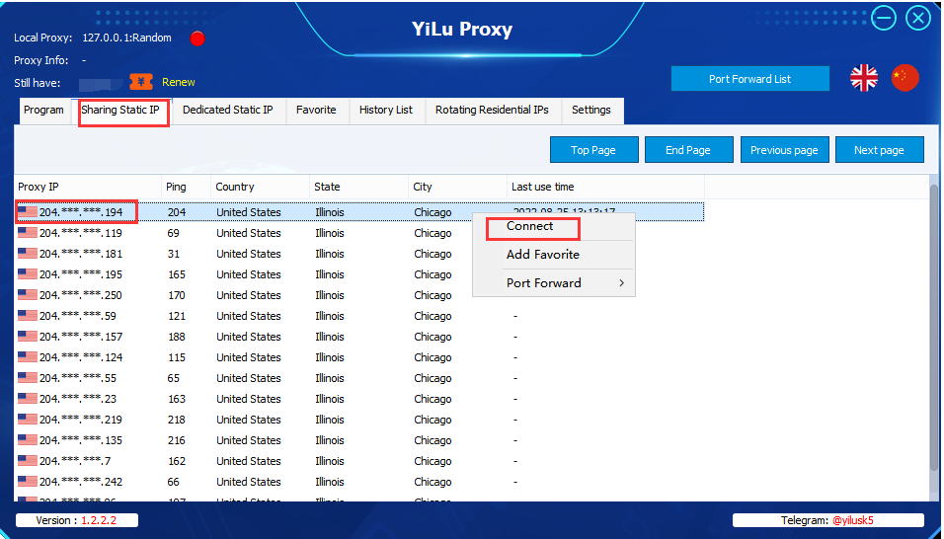944x539 pixels.
Task: Click US flag on 204.***.***.55 row
Action: [28, 378]
